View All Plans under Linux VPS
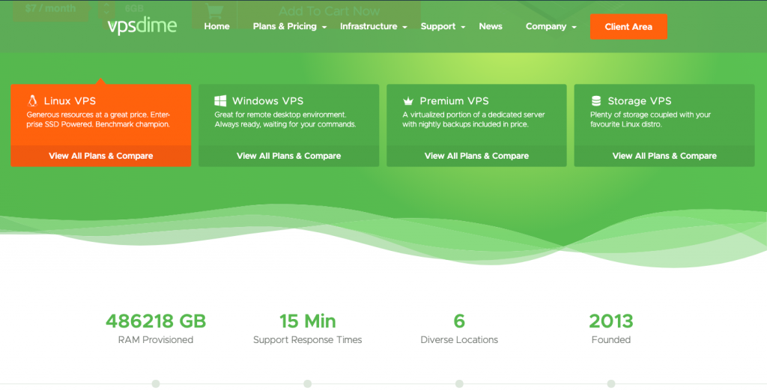The width and height of the screenshot is (767, 391). pos(101,156)
